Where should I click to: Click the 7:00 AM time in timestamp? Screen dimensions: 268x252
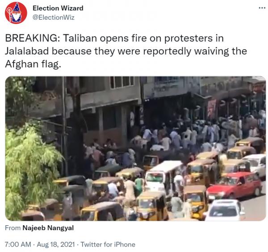[18, 244]
